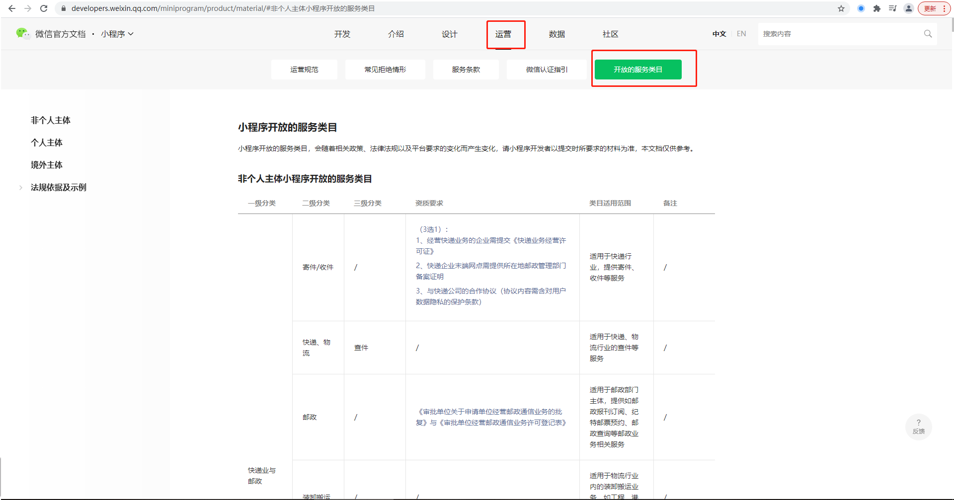Switch language to EN

(x=741, y=34)
